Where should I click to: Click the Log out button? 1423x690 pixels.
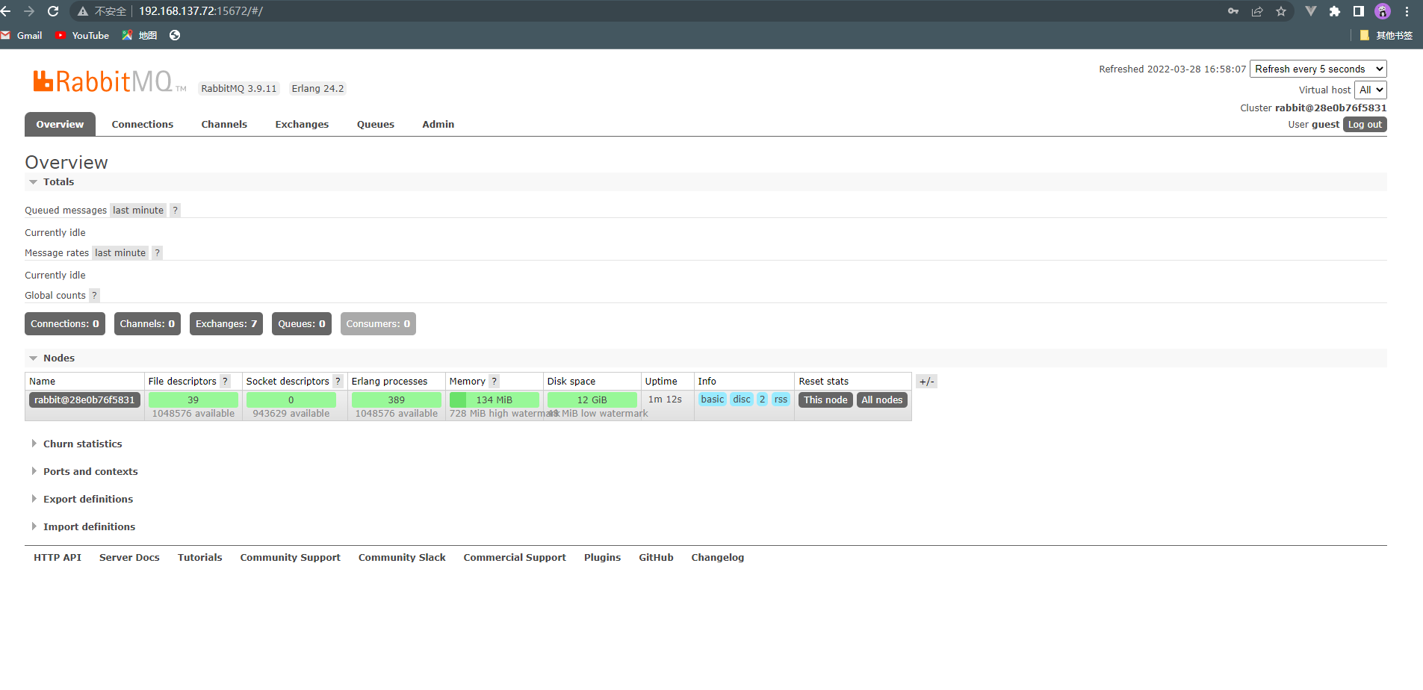tap(1365, 125)
